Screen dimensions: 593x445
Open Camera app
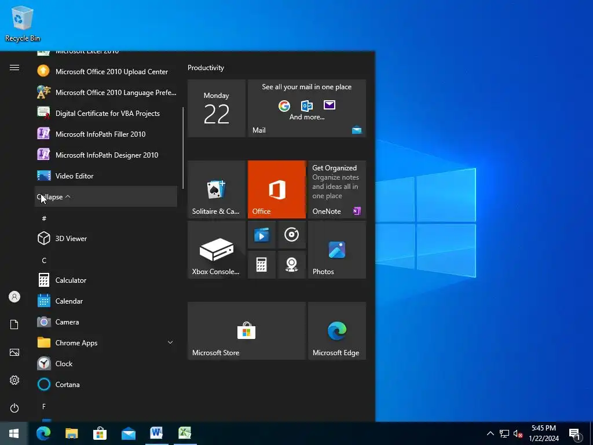106,322
